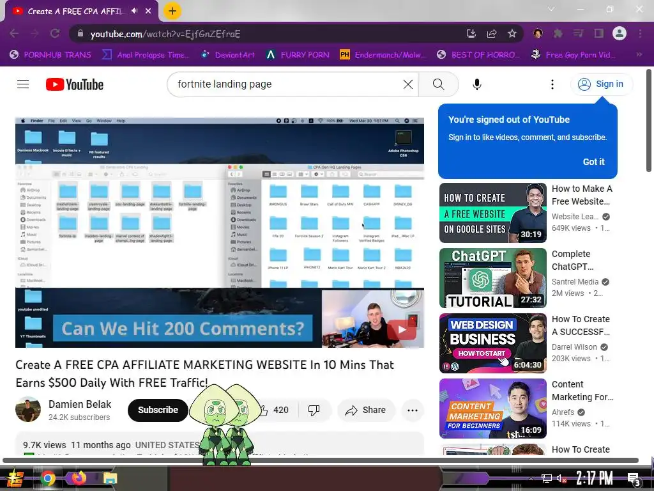Image resolution: width=654 pixels, height=491 pixels.
Task: Install app icon in the address bar
Action: pyautogui.click(x=471, y=34)
